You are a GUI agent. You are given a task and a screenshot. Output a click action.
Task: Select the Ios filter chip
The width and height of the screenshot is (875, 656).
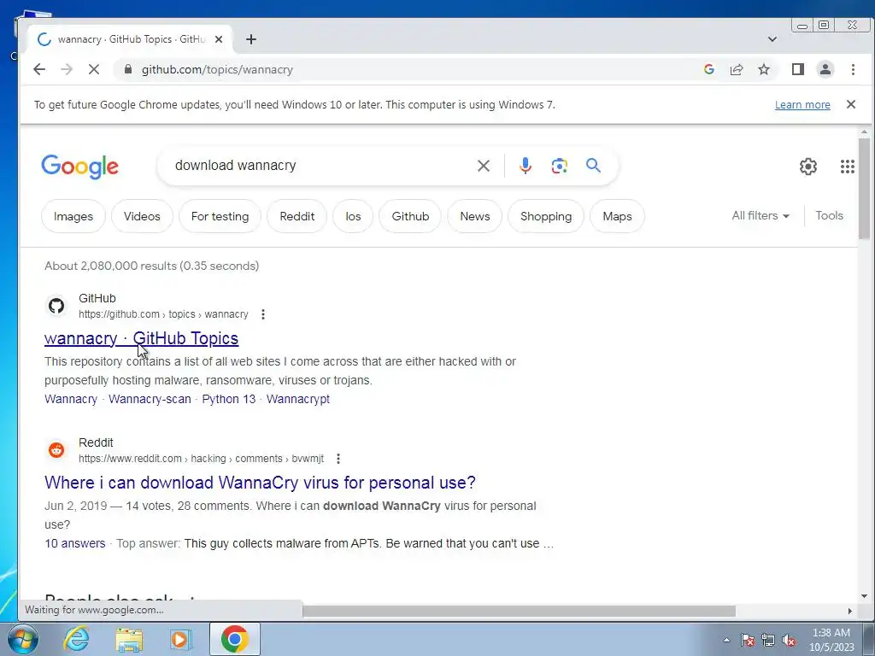pyautogui.click(x=353, y=216)
